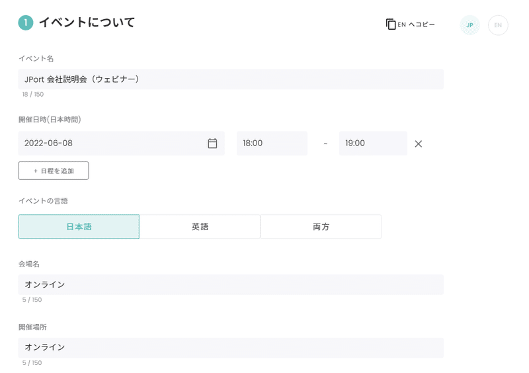Focus the イベント名 input field
Screen dimensions: 529x373
(x=231, y=79)
